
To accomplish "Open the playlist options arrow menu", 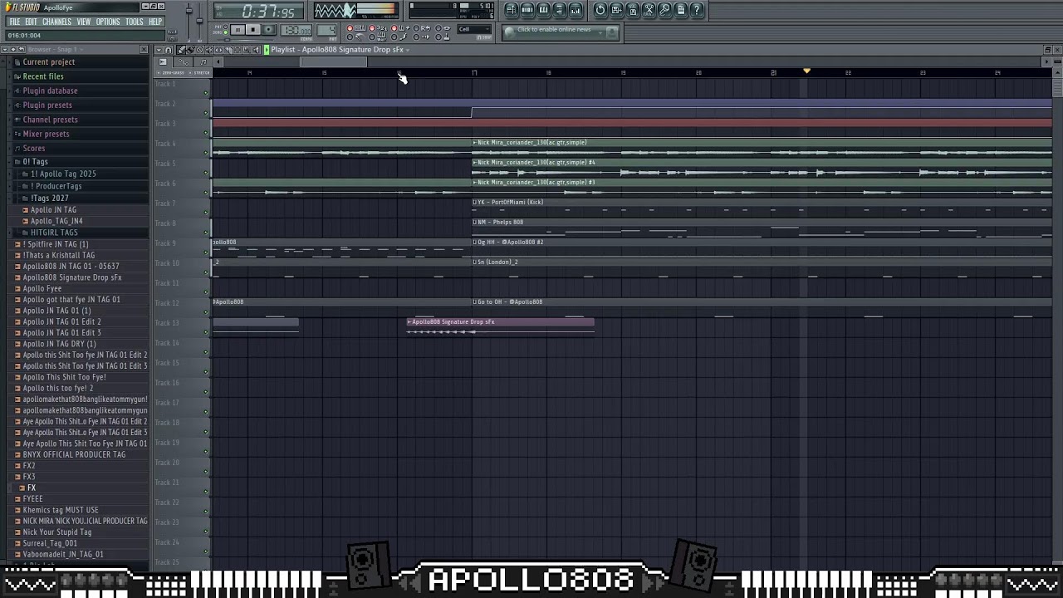I will click(159, 50).
